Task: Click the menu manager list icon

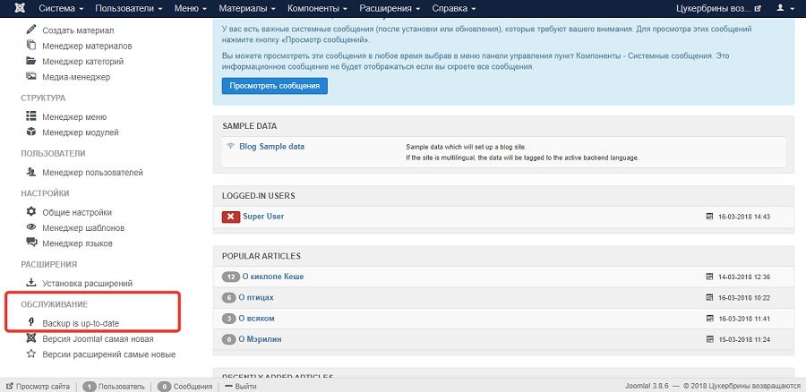Action: click(x=31, y=116)
